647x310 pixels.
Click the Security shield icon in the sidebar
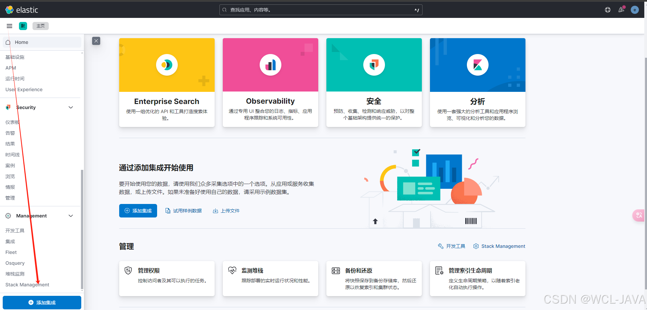click(8, 107)
